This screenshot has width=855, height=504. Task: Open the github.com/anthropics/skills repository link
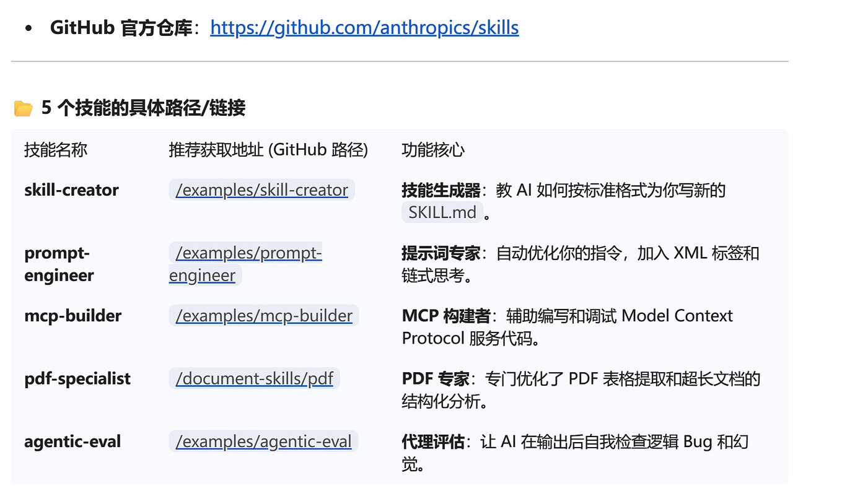tap(364, 28)
